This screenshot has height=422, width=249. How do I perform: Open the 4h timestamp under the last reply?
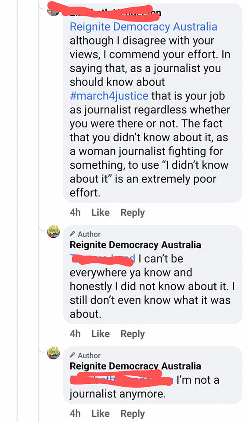75,413
